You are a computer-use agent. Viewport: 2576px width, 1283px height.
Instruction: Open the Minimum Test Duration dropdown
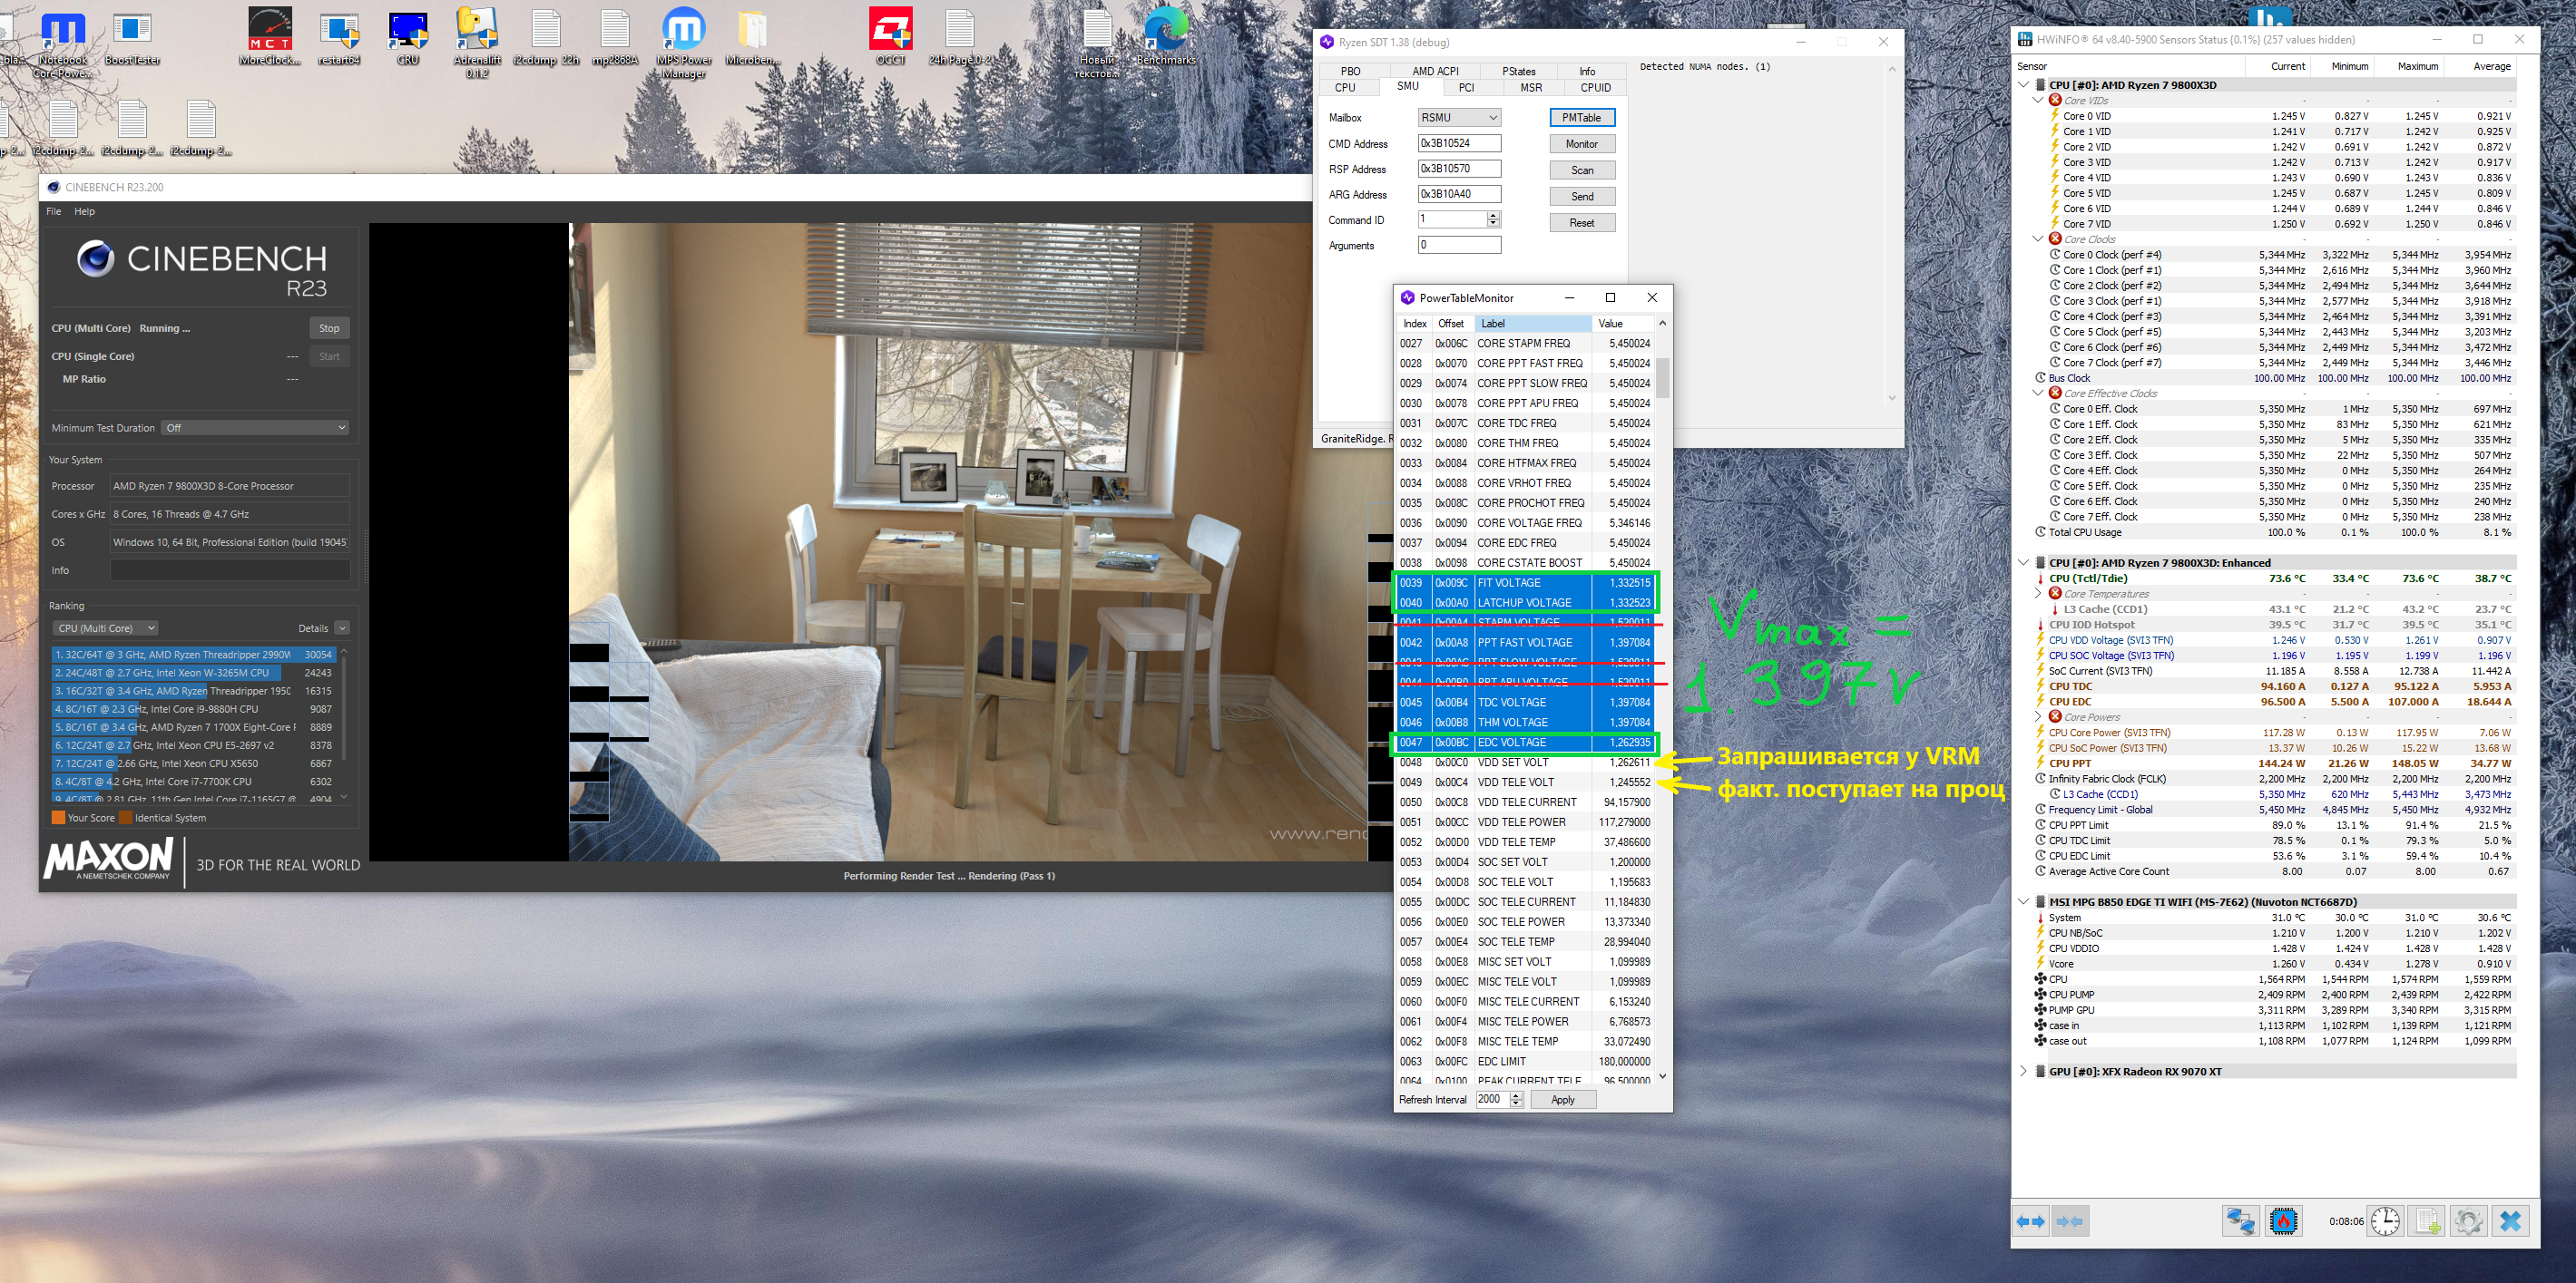[256, 428]
